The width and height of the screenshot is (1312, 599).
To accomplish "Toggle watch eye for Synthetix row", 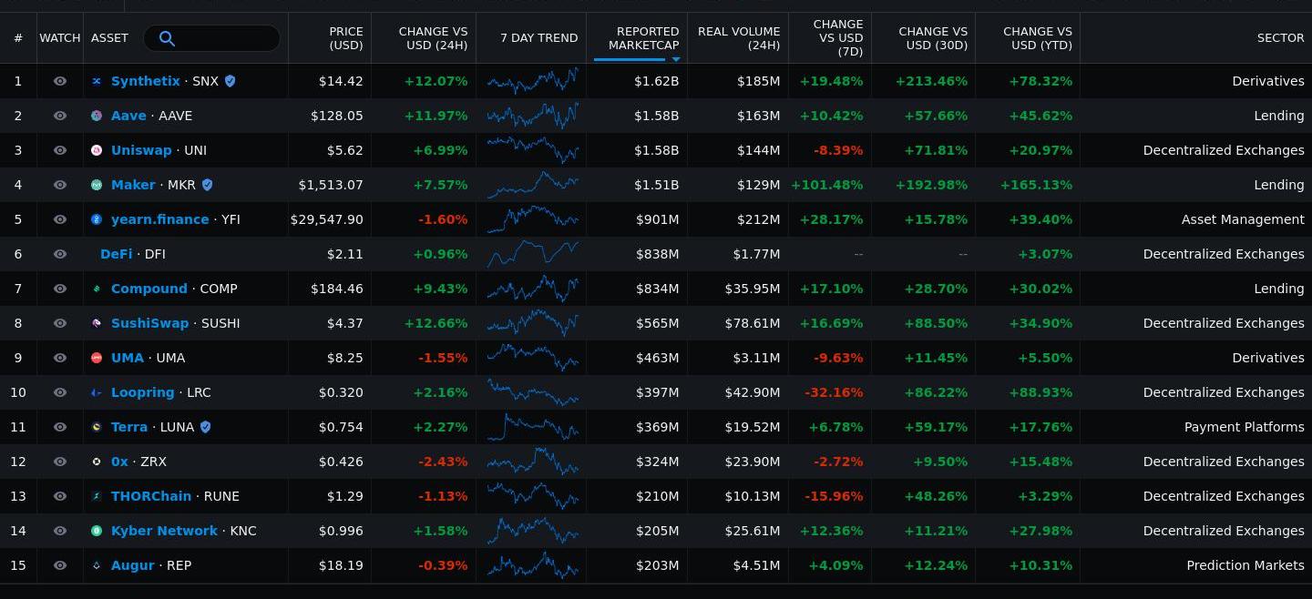I will (60, 81).
